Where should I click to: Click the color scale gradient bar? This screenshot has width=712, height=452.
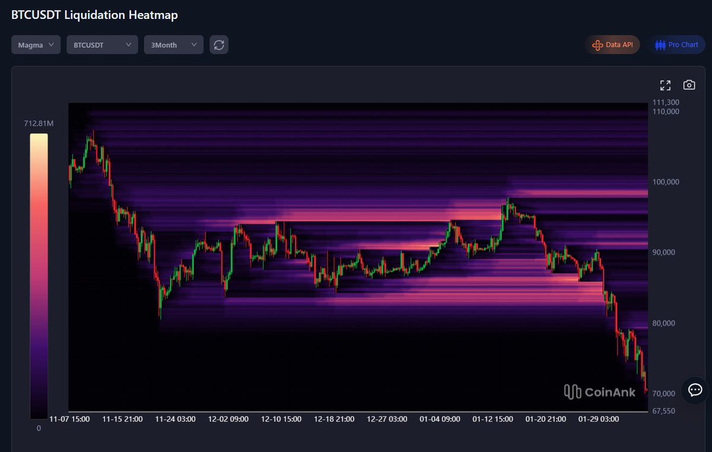tap(39, 276)
